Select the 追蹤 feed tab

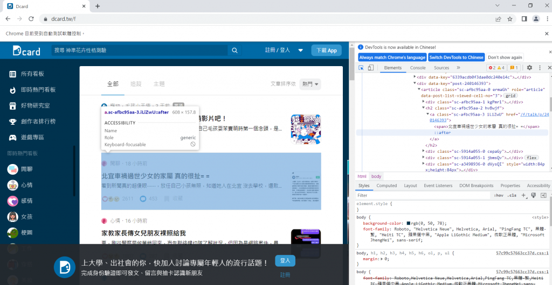(136, 84)
